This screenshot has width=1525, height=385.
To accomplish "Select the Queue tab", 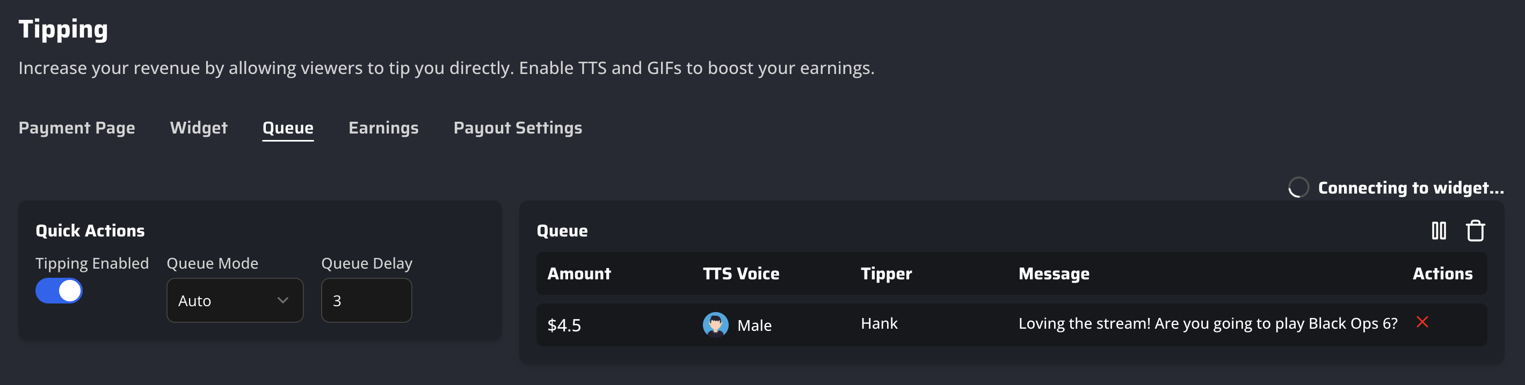I will [x=288, y=128].
